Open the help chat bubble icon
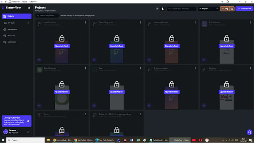The height and width of the screenshot is (143, 254). point(249,132)
